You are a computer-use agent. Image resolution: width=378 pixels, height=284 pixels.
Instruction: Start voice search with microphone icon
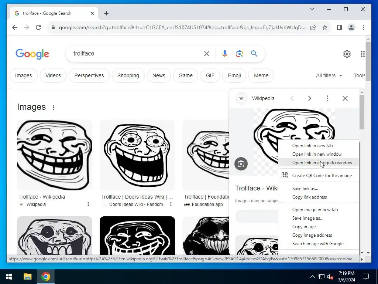click(225, 54)
